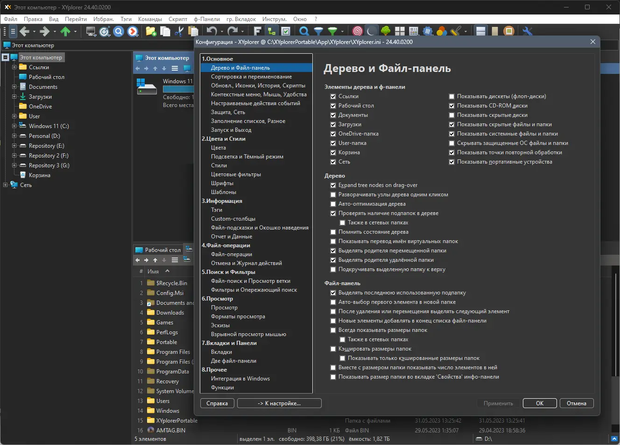Toggle Показывать CD-ROM диски checkbox
This screenshot has height=445, width=620.
coord(451,106)
